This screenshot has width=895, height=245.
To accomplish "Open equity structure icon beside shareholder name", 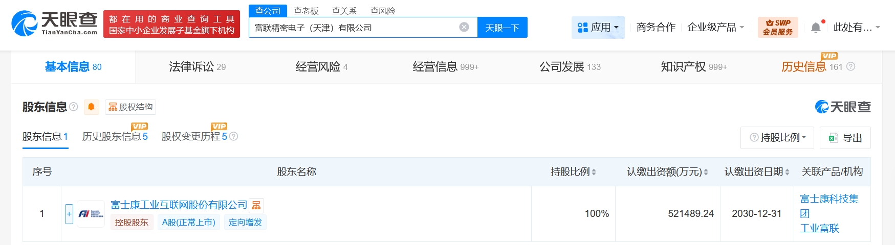I will [256, 205].
